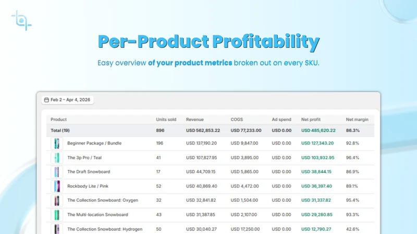Click units sold 196 cell
417x234 pixels.
(x=160, y=144)
